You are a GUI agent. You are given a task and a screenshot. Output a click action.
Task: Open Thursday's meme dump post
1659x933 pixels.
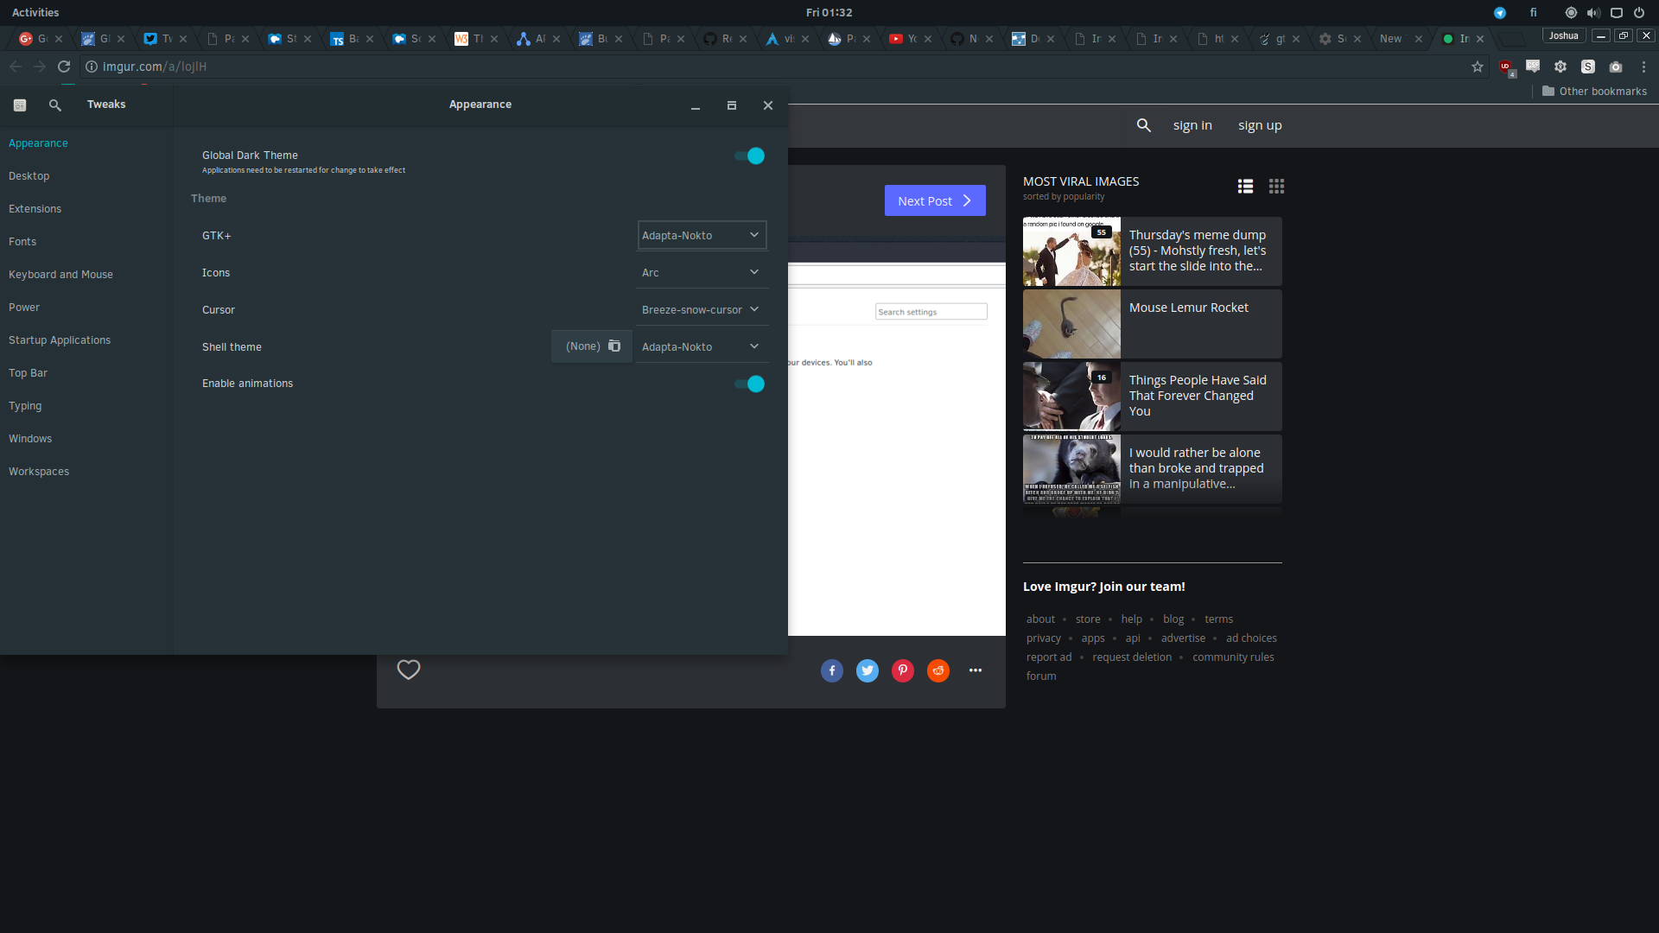(x=1153, y=251)
